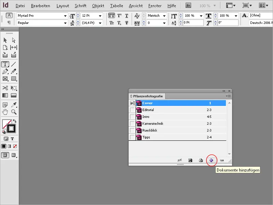Select the Pflanzenfotografie book tab

(x=147, y=96)
